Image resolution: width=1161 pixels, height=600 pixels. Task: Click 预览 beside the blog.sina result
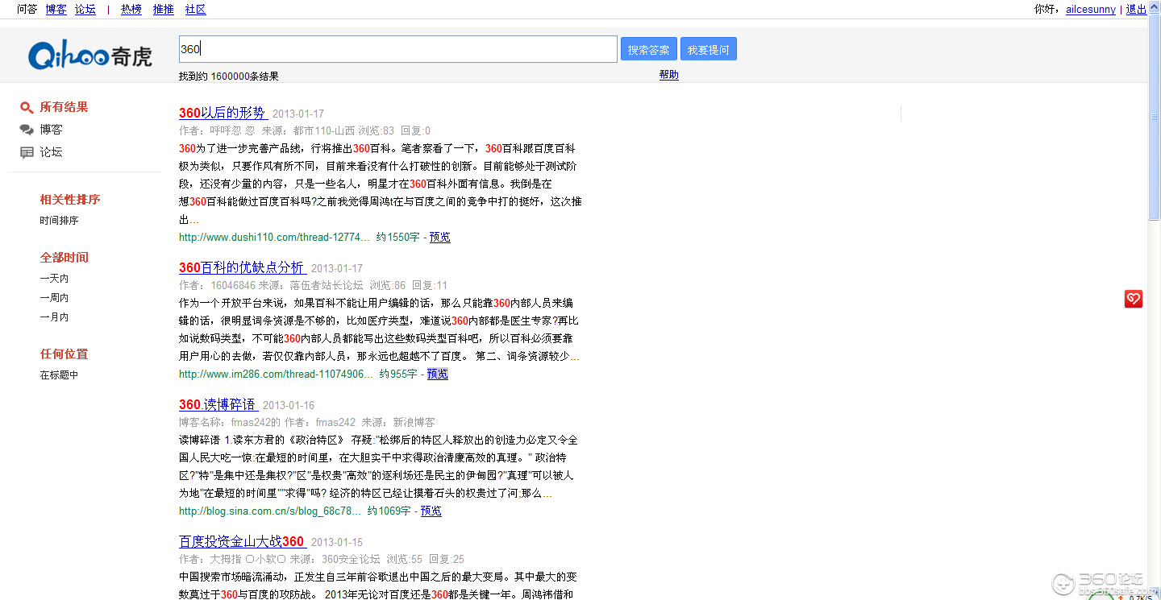pyautogui.click(x=431, y=511)
